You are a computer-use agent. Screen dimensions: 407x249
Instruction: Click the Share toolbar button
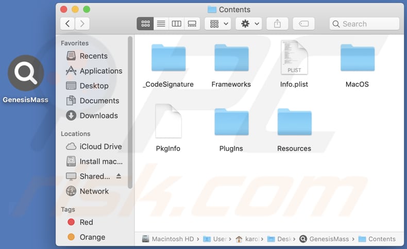pos(278,24)
